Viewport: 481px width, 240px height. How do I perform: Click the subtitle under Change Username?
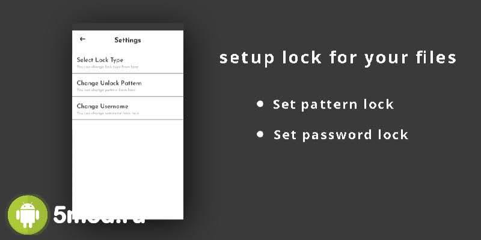click(108, 113)
